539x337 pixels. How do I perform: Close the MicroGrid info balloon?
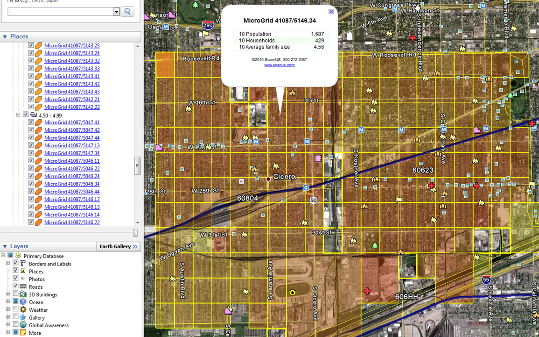coord(331,12)
